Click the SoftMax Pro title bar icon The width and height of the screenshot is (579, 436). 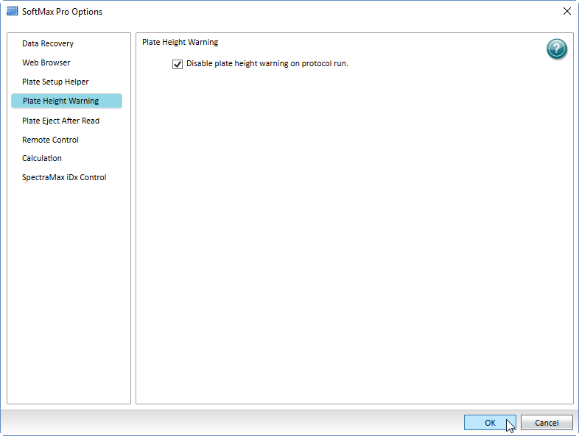point(12,11)
